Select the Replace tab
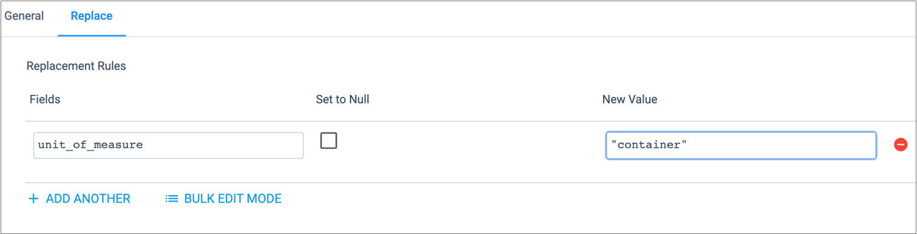The image size is (917, 234). pyautogui.click(x=92, y=16)
